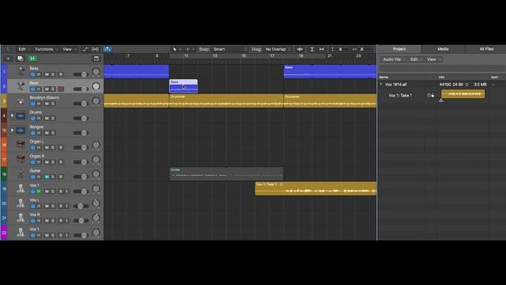Viewport: 506px width, 285px height.
Task: Click the Guitar track icon
Action: pyautogui.click(x=21, y=174)
